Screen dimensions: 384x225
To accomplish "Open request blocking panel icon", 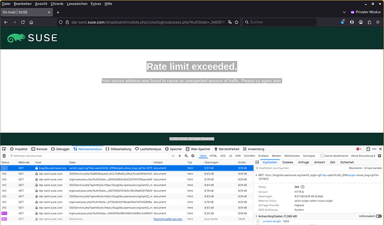I will [193, 156].
